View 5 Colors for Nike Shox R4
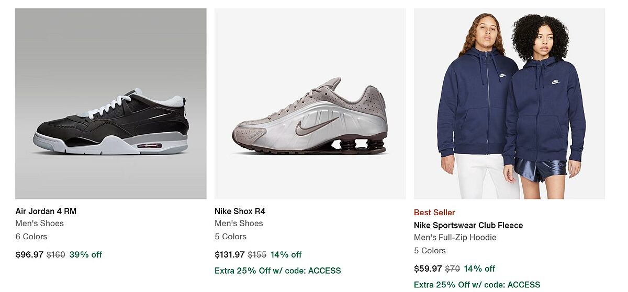 [230, 237]
